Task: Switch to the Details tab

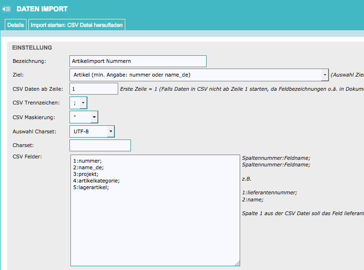Action: [x=16, y=25]
